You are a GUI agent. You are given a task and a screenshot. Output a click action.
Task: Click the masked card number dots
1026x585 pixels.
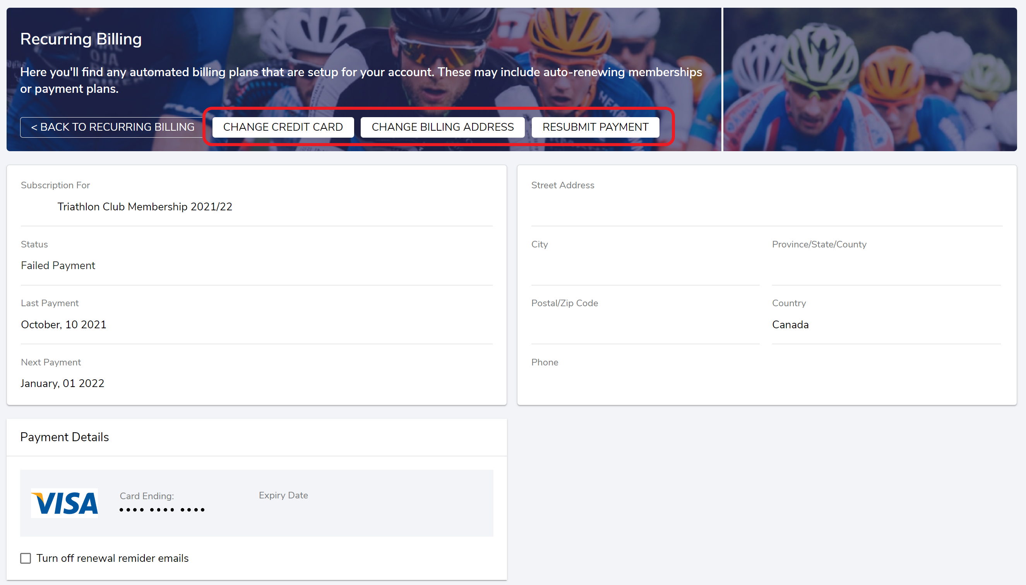pos(162,510)
